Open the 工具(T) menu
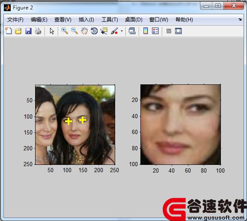Screen dimensions: 247x221 110,20
